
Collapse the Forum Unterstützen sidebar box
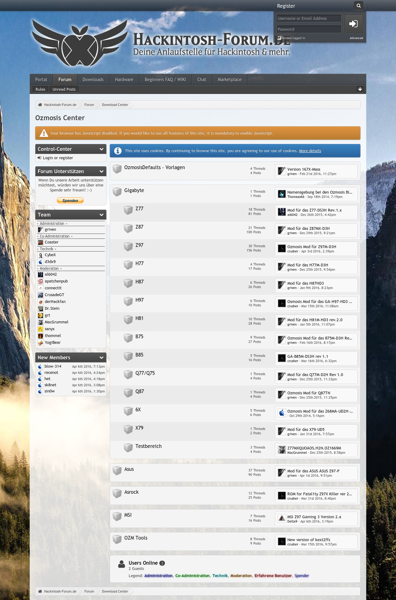pyautogui.click(x=101, y=171)
